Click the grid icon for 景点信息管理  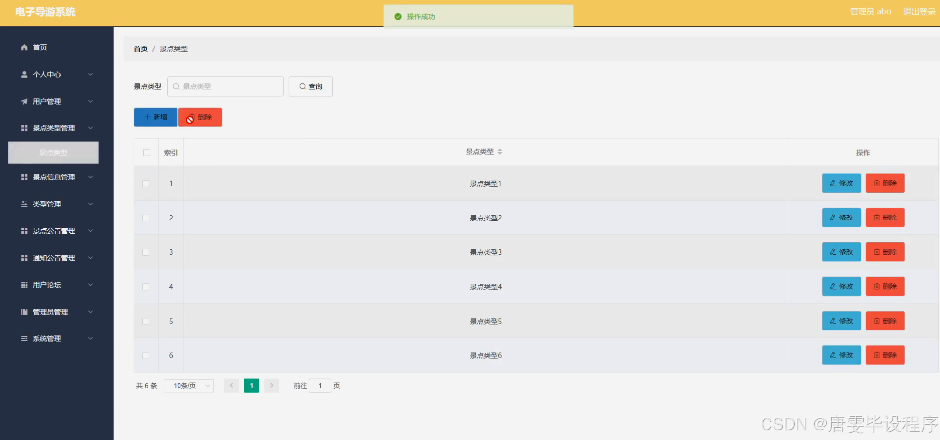(x=24, y=177)
